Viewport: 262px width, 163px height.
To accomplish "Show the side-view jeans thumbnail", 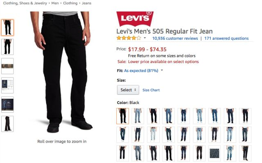I will [x=7, y=124].
